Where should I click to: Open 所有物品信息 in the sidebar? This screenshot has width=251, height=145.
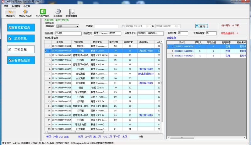coord(21,60)
